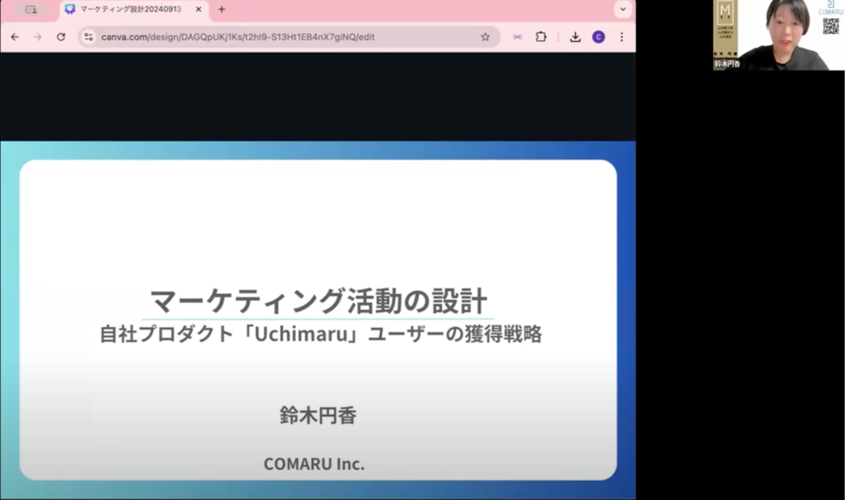Close the マーケティング設計20240913 tab

coord(199,9)
